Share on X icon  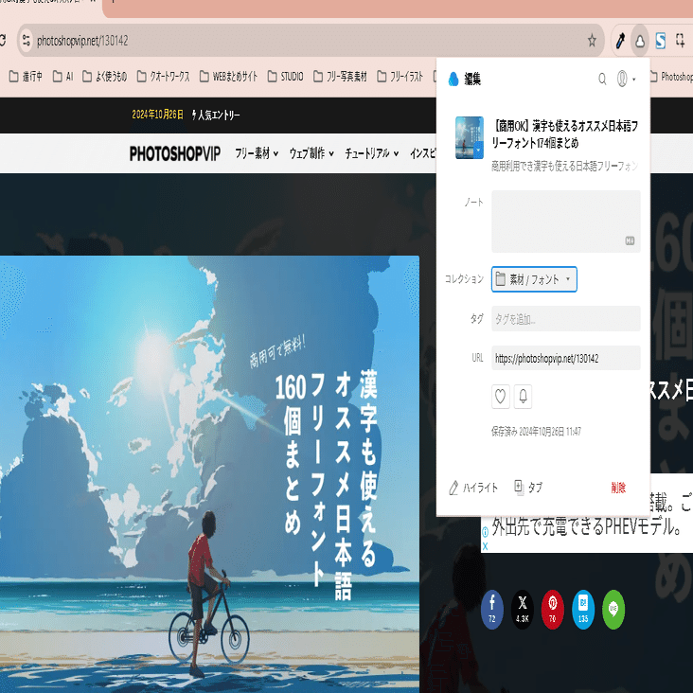[x=523, y=609]
